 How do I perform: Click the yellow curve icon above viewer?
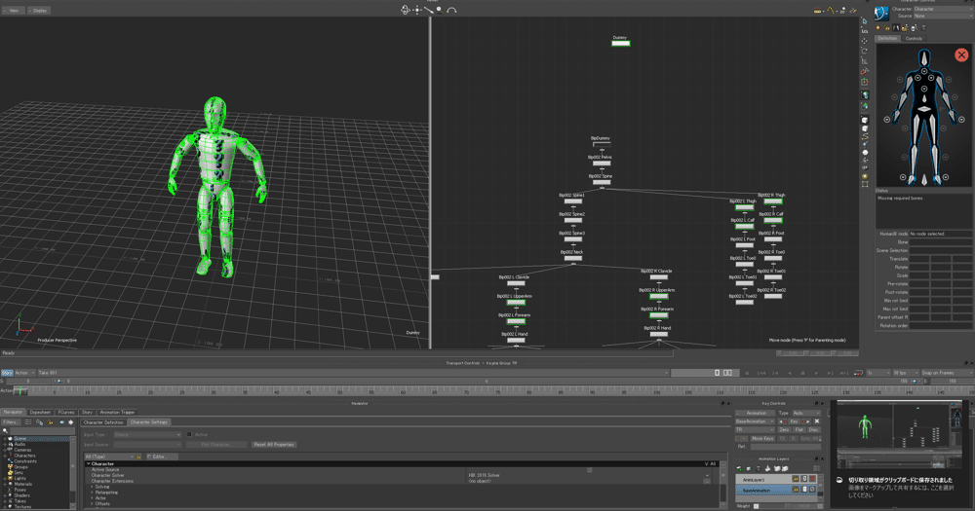(831, 11)
